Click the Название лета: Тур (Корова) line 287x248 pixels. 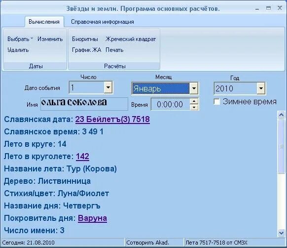click(x=60, y=169)
